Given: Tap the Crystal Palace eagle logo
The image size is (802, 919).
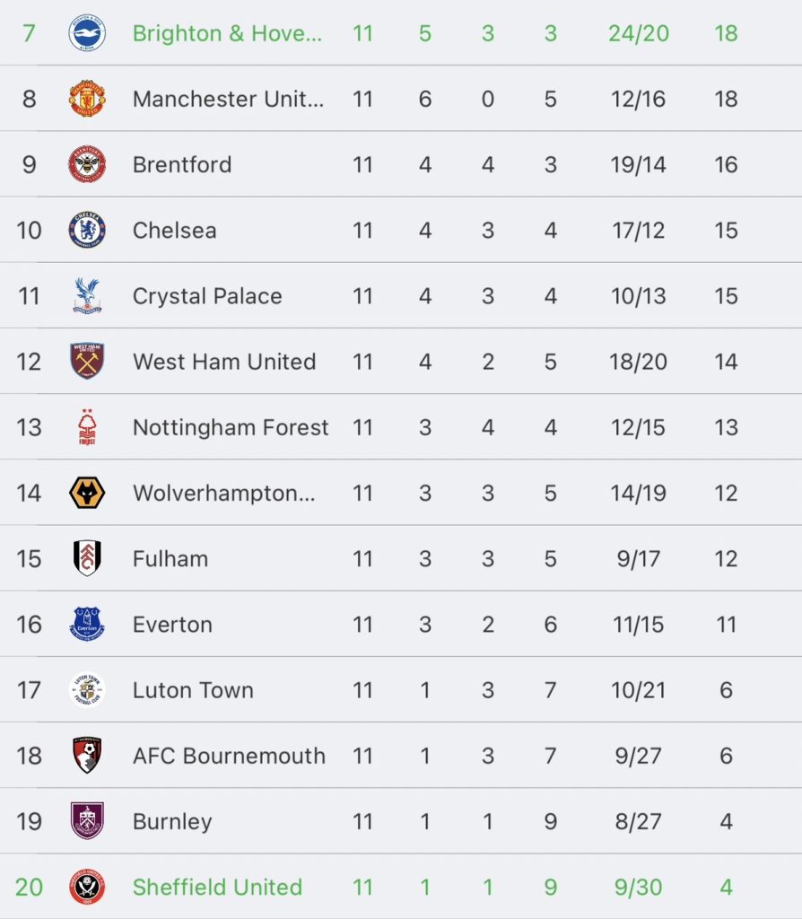Looking at the screenshot, I should click(87, 295).
